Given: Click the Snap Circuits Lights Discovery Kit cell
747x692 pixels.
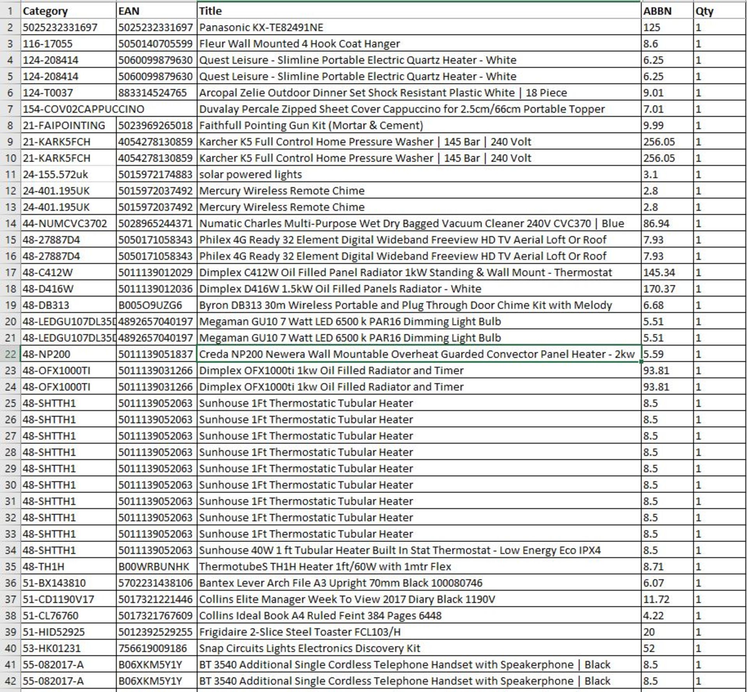Looking at the screenshot, I should click(x=419, y=648).
